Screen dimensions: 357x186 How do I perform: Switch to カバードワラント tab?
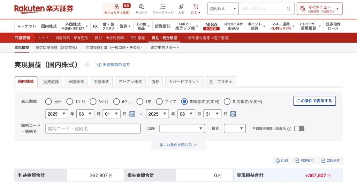coord(184,82)
